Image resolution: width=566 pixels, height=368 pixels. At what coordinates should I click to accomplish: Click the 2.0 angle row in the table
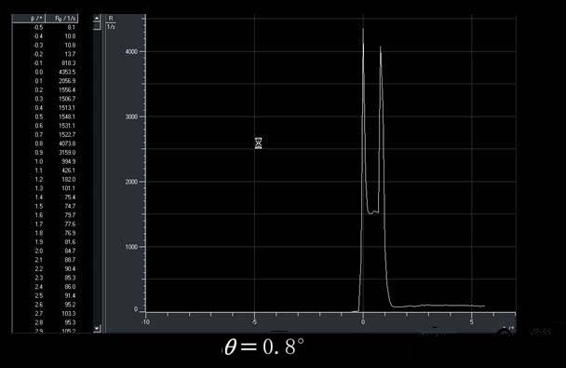point(45,251)
